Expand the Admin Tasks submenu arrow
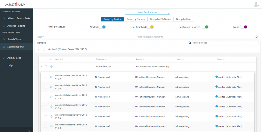Image resolution: width=262 pixels, height=132 pixels. (x=30, y=58)
